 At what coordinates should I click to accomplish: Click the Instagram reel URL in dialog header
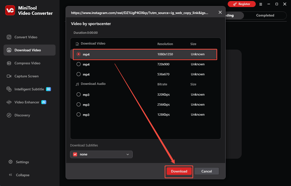point(140,13)
